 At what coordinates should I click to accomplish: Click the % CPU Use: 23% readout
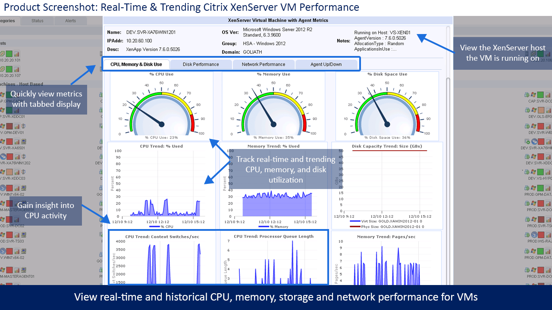click(x=161, y=138)
